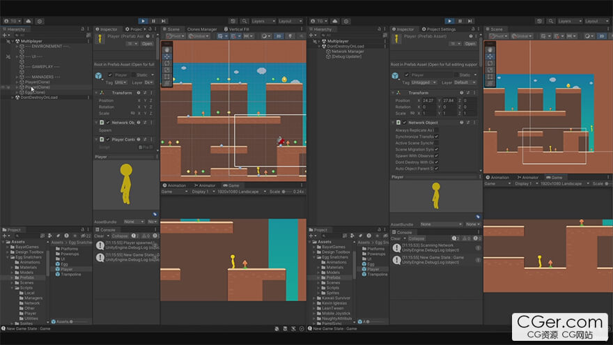Expand DontDestroyOnLoad scene in left Hierarchy
The height and width of the screenshot is (345, 613).
point(13,98)
